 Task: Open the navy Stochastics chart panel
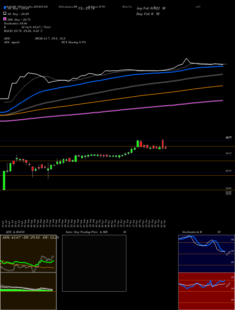(206, 254)
